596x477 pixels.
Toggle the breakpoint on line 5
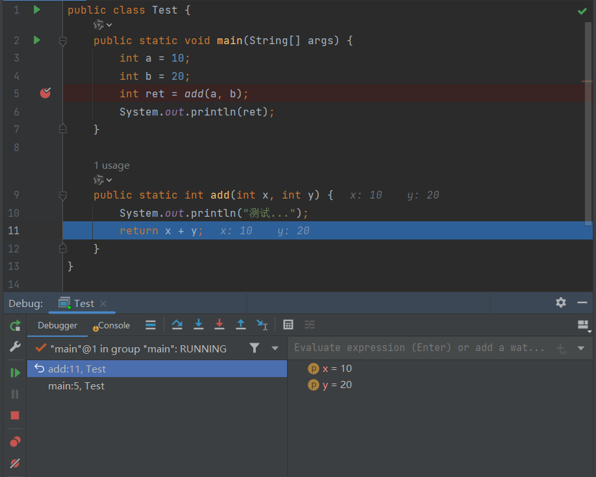[x=45, y=93]
